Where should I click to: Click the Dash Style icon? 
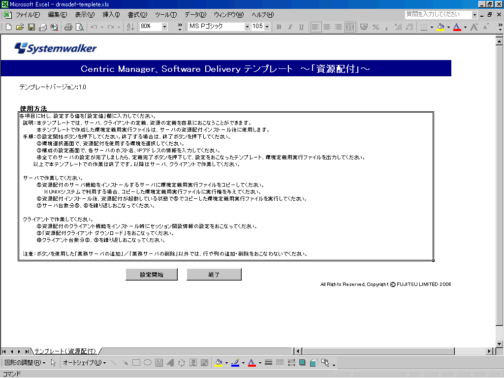pos(280,363)
